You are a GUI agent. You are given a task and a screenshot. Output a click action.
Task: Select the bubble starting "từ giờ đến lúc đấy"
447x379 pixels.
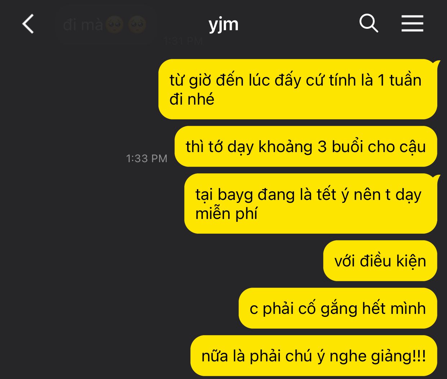pos(298,89)
